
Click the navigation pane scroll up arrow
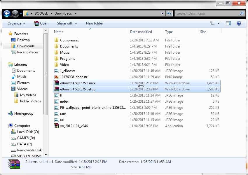(x=46, y=31)
